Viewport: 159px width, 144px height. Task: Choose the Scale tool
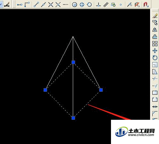tap(155, 65)
